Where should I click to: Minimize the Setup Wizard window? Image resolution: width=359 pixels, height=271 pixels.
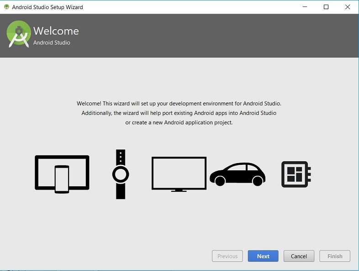tap(305, 7)
